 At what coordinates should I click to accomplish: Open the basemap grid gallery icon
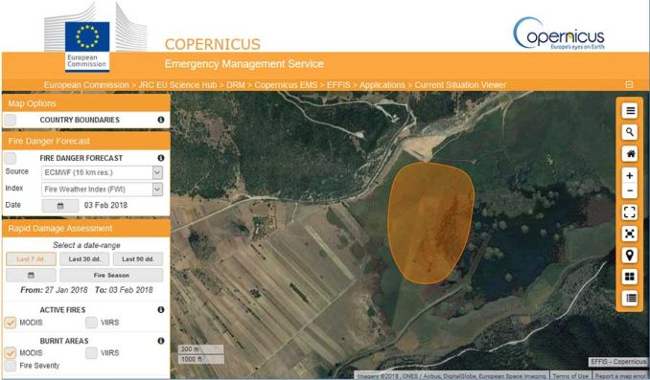pyautogui.click(x=630, y=277)
